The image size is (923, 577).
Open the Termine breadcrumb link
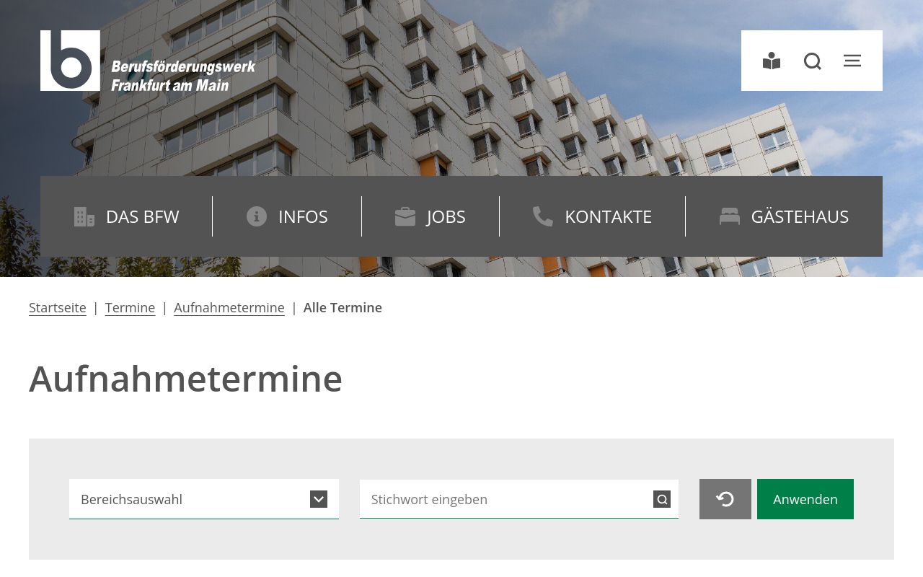point(130,307)
